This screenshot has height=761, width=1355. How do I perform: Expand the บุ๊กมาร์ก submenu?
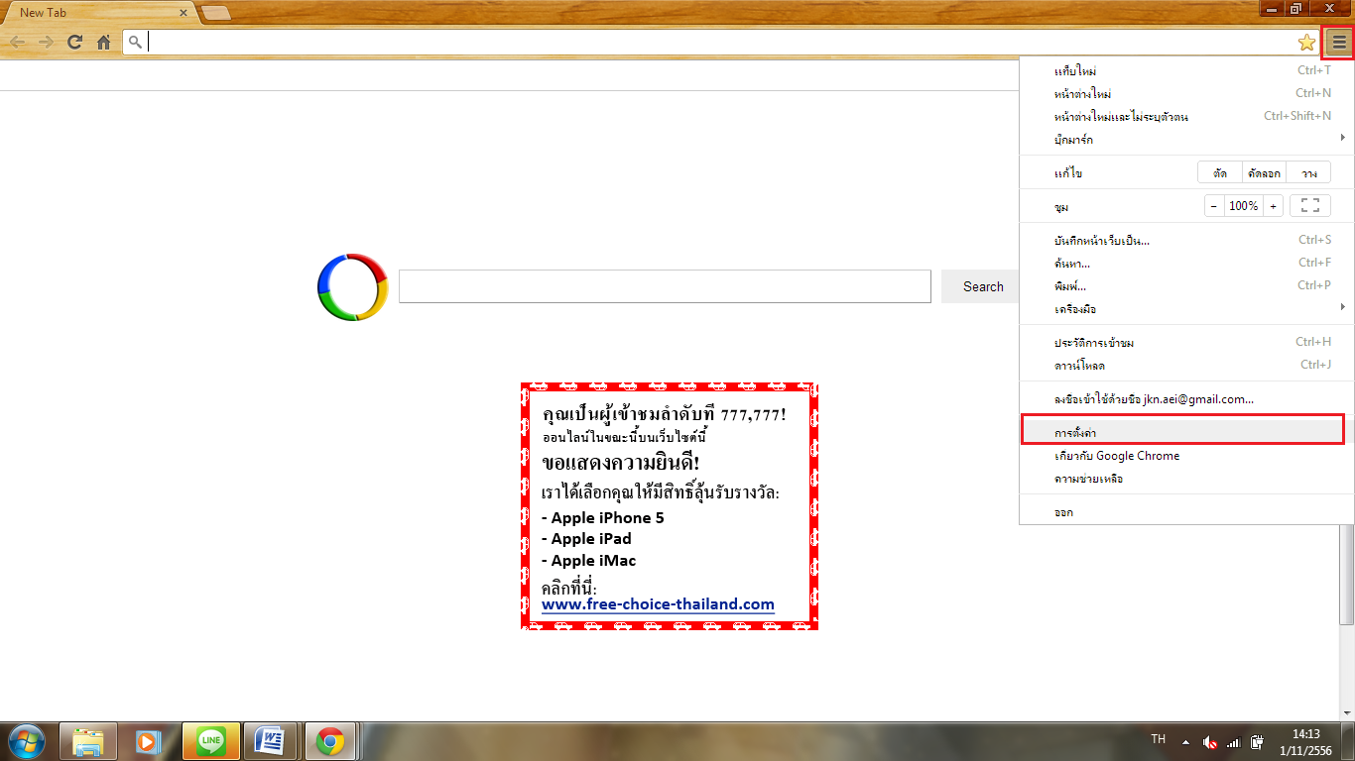click(1186, 140)
